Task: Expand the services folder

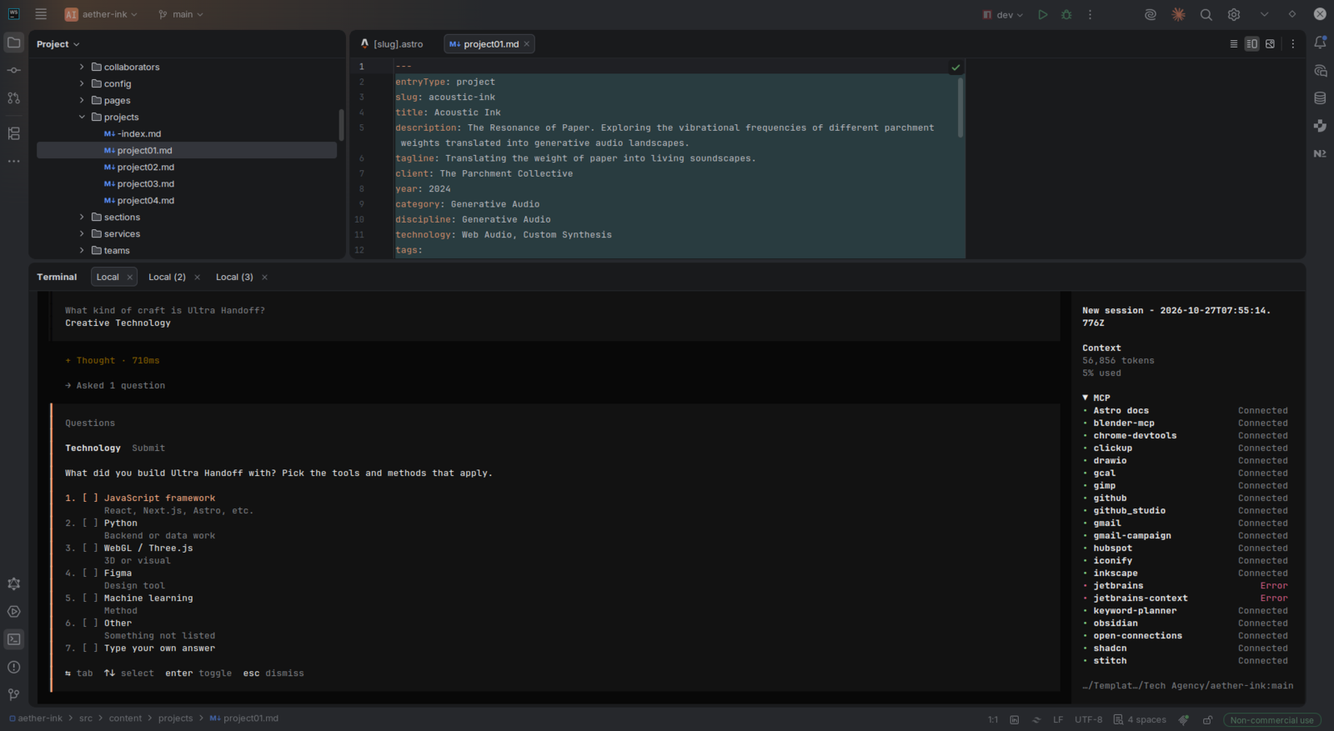Action: click(82, 233)
